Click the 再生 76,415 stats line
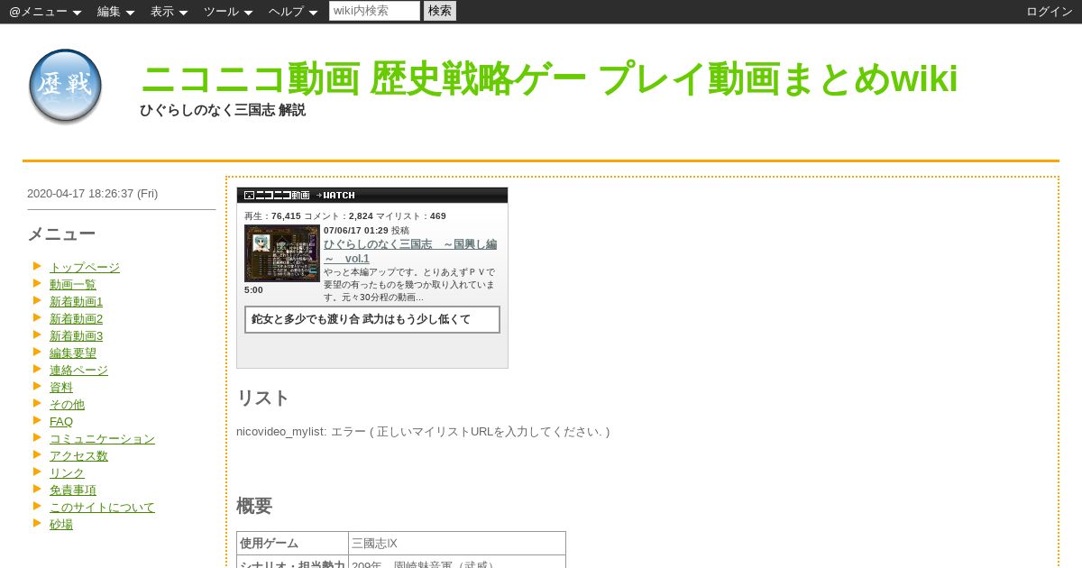 click(x=345, y=216)
